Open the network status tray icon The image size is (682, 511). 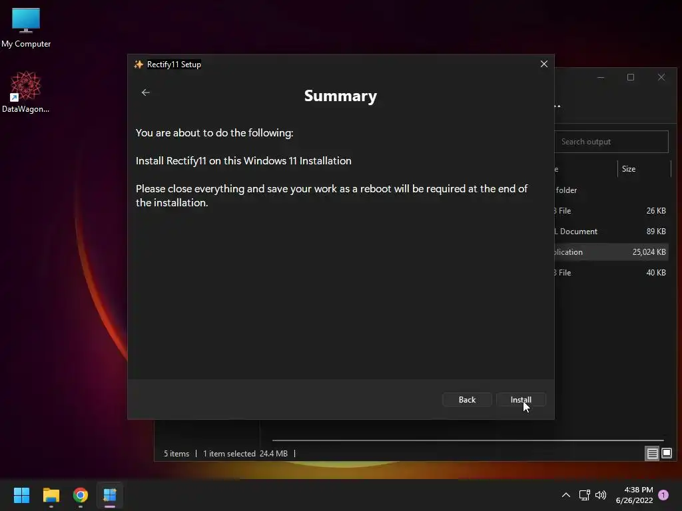coord(584,495)
